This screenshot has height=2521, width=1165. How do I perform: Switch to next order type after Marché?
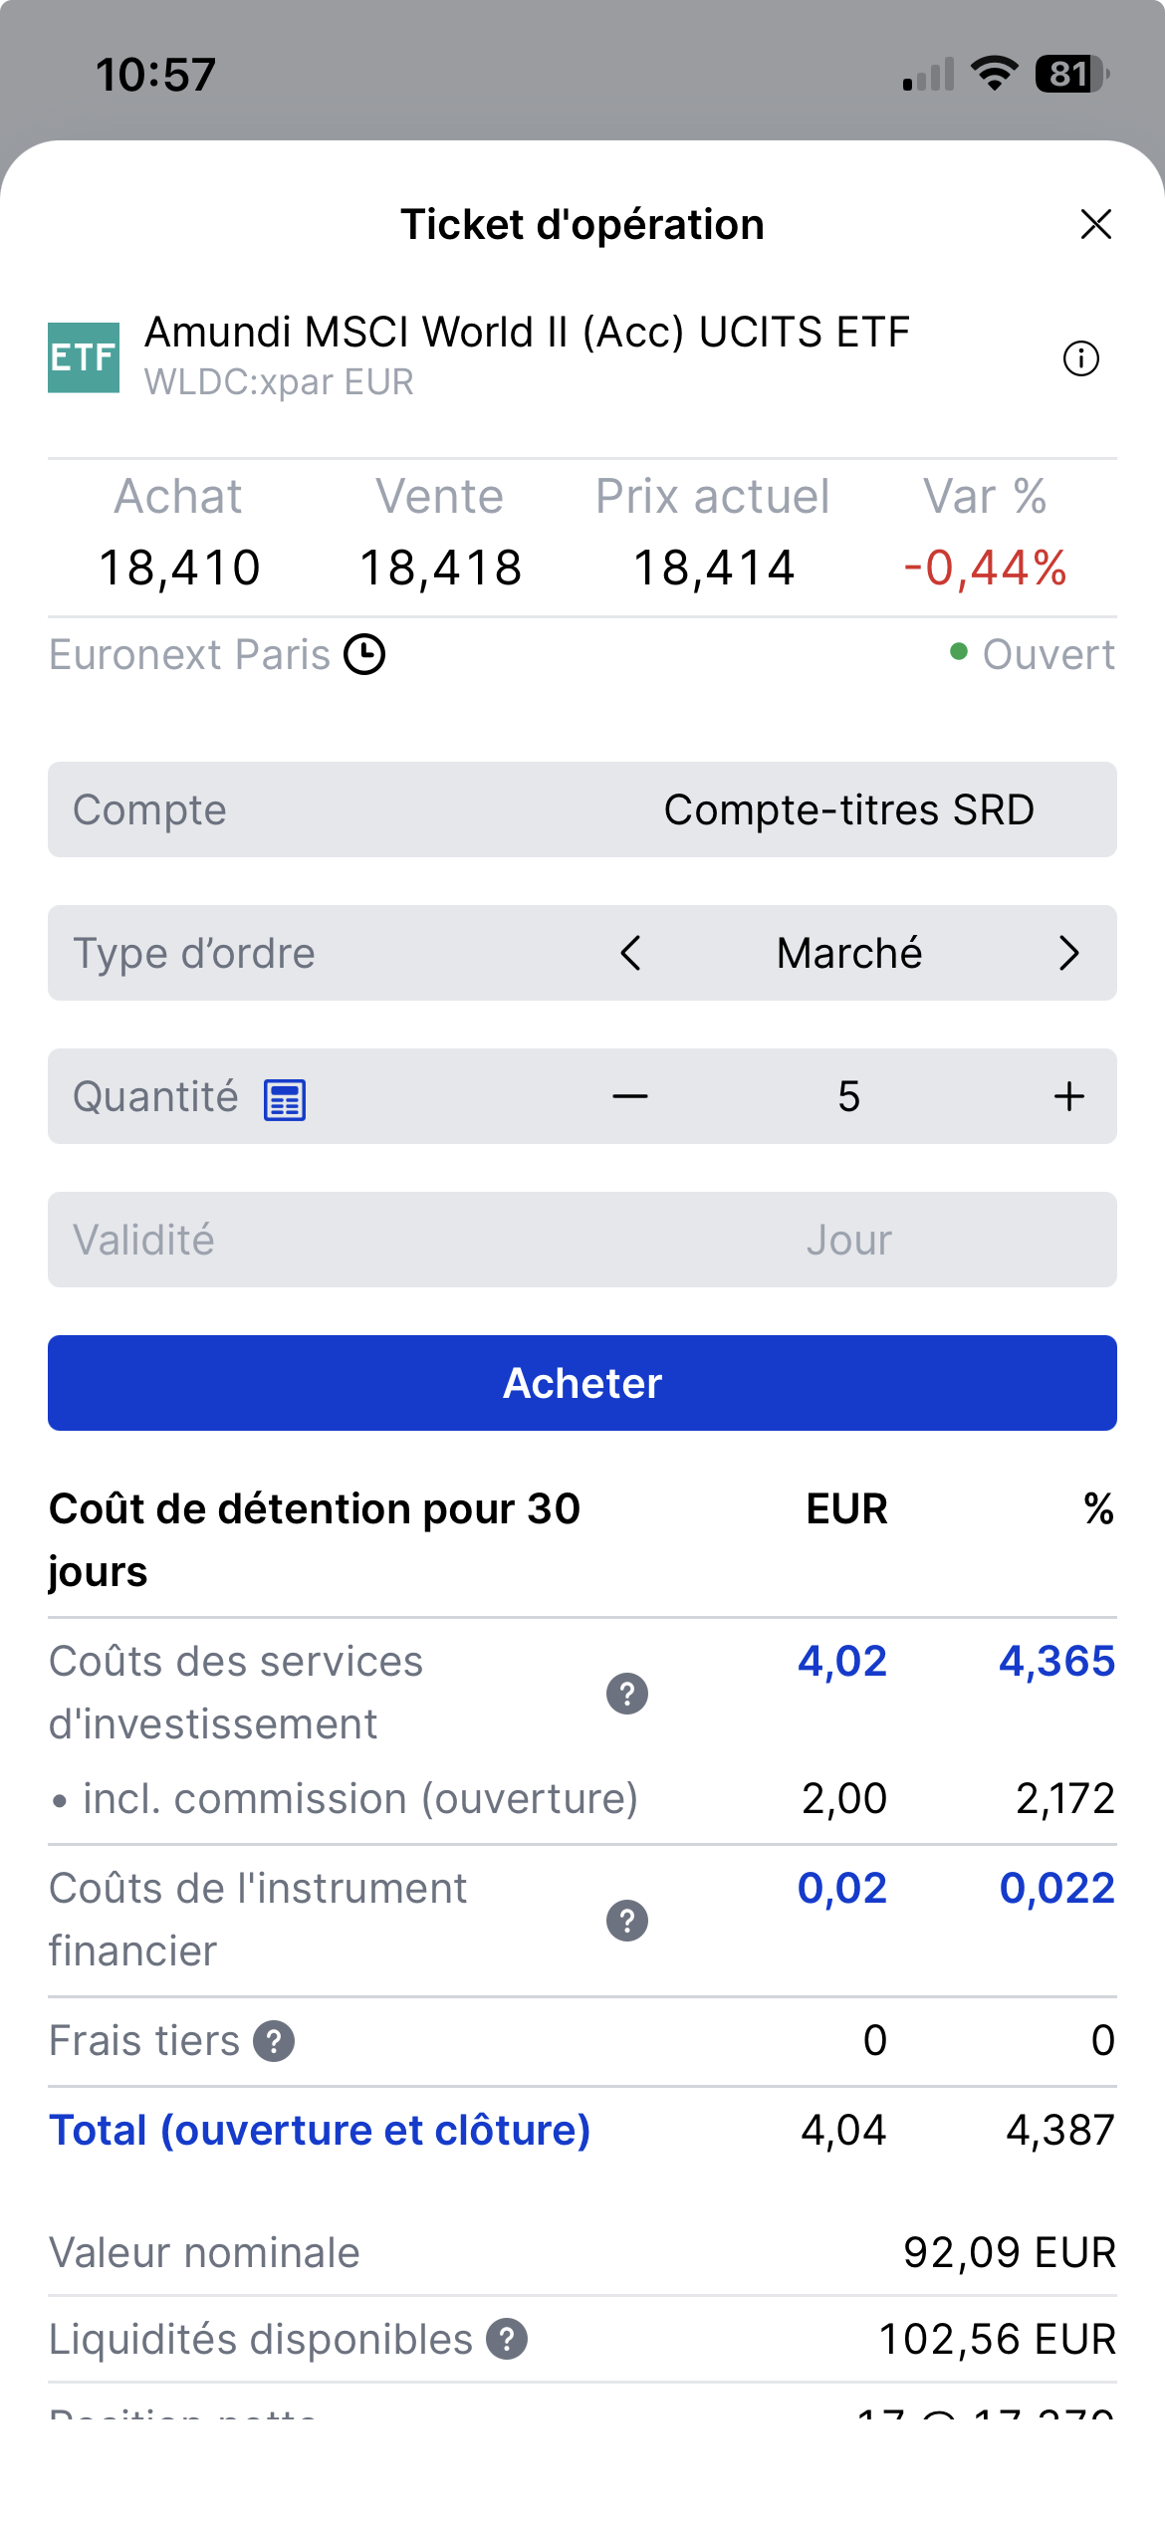click(x=1069, y=953)
